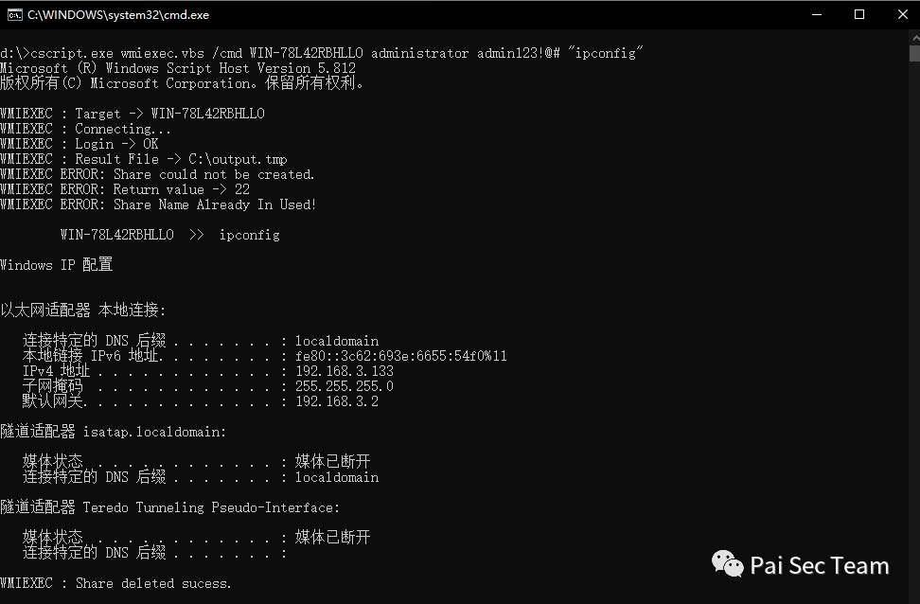Click '媒体已断开' status under Teredo adapter

click(332, 537)
